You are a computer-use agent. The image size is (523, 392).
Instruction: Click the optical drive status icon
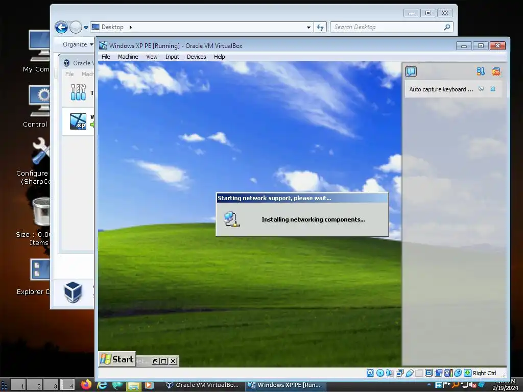[x=380, y=373]
